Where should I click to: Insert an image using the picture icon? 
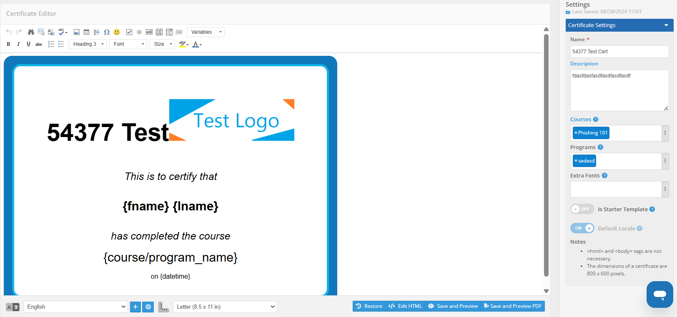coord(77,32)
